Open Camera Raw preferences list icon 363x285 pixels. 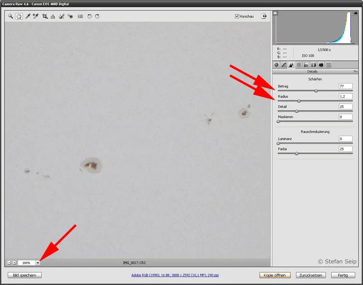(80, 16)
